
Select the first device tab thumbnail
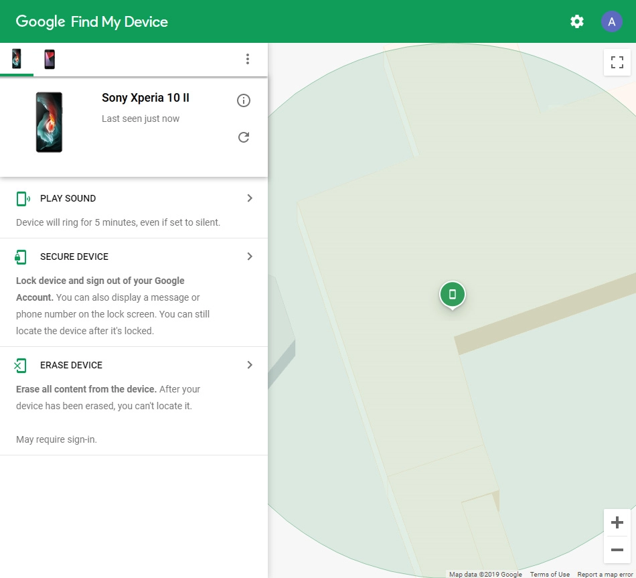click(17, 59)
